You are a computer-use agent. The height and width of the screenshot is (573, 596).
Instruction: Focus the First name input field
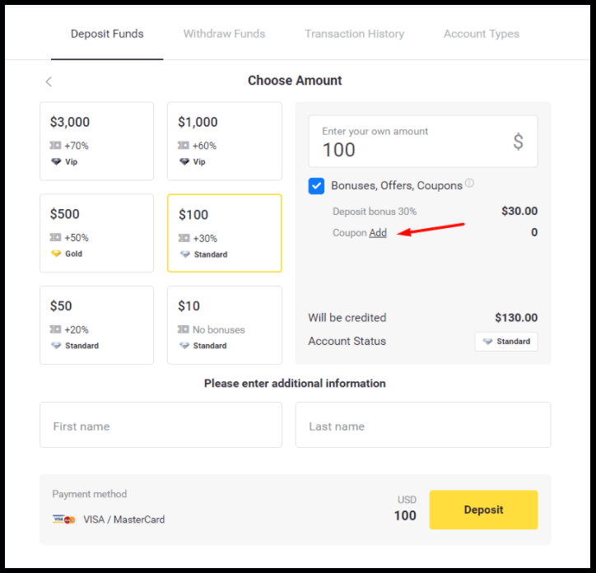pyautogui.click(x=161, y=426)
